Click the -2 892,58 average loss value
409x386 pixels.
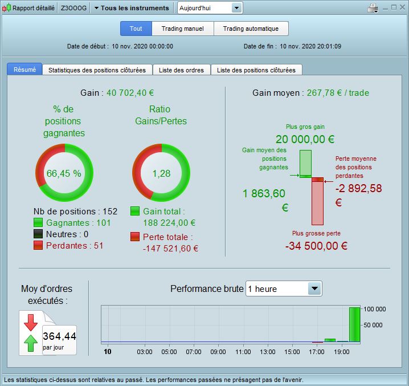(358, 188)
